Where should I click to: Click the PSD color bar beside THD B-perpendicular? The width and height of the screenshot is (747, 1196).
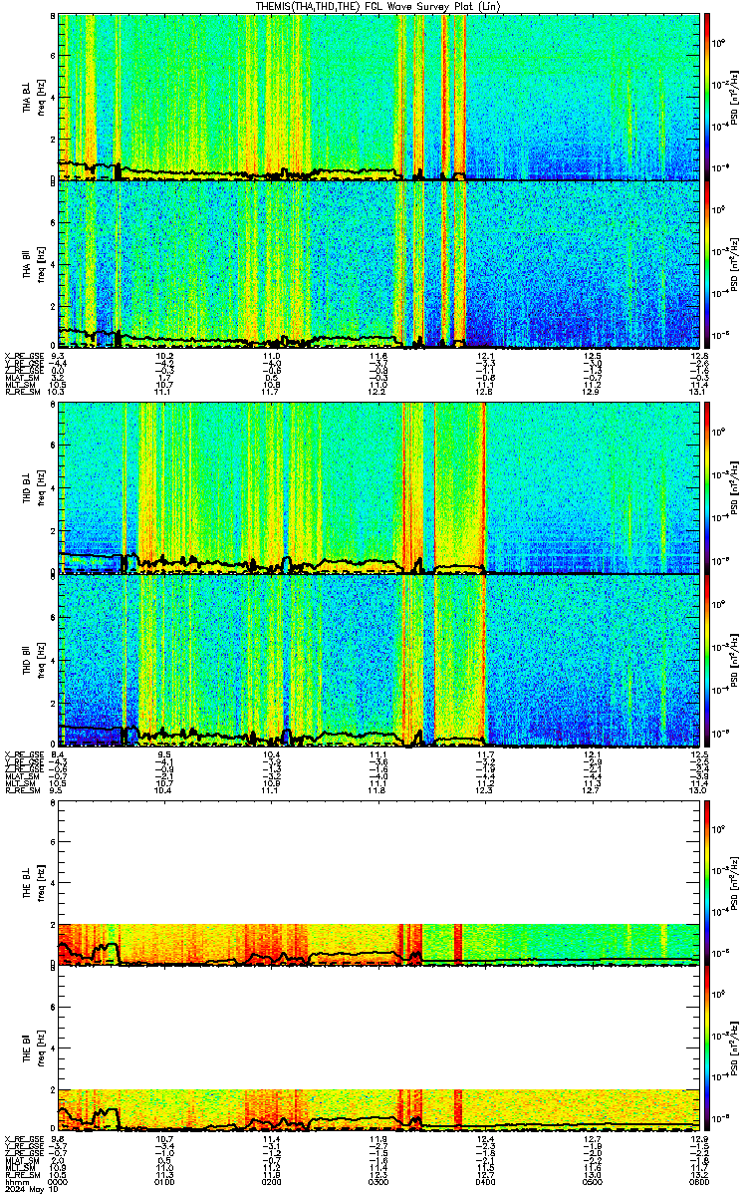707,489
